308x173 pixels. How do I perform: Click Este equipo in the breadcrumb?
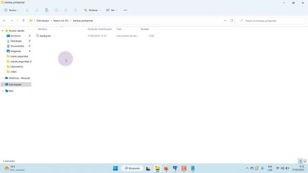pyautogui.click(x=43, y=21)
